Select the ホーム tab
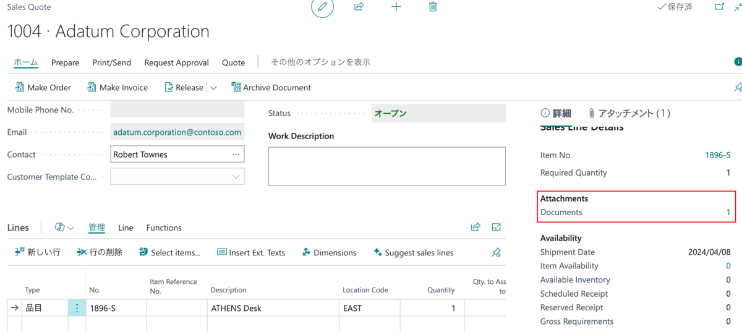The image size is (742, 332). coord(26,62)
